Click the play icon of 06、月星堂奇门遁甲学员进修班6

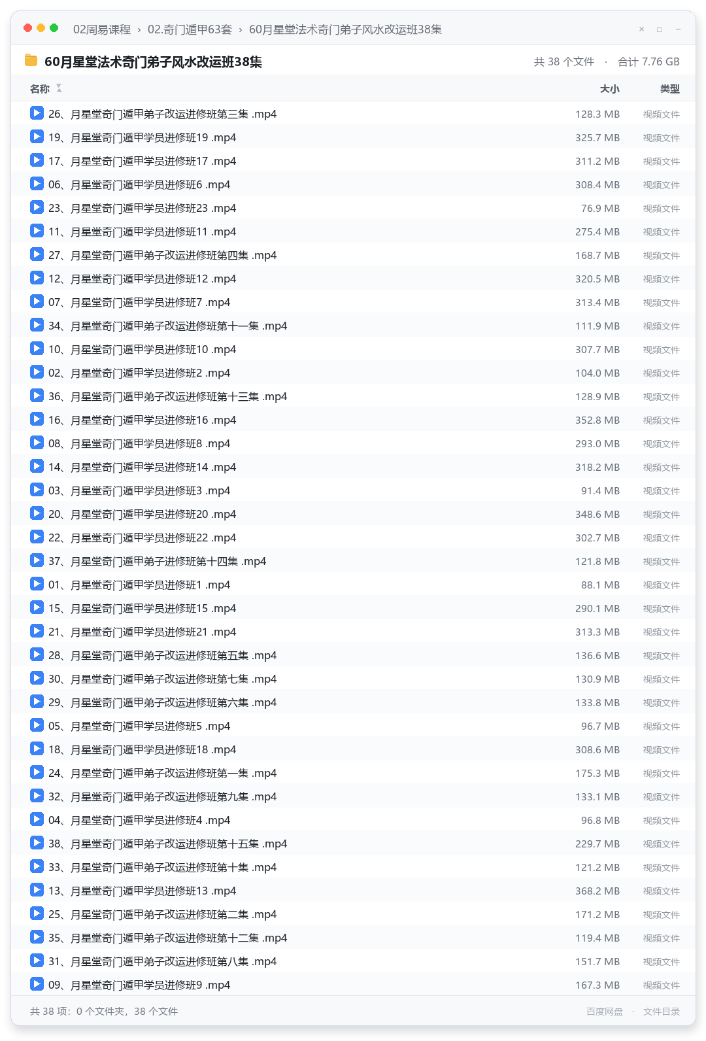click(37, 184)
